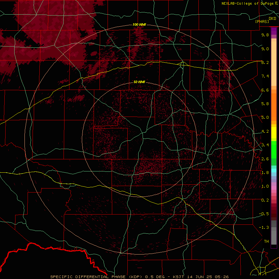Select the [PHAS] legend label
This screenshot has height=279, width=279.
click(x=262, y=21)
